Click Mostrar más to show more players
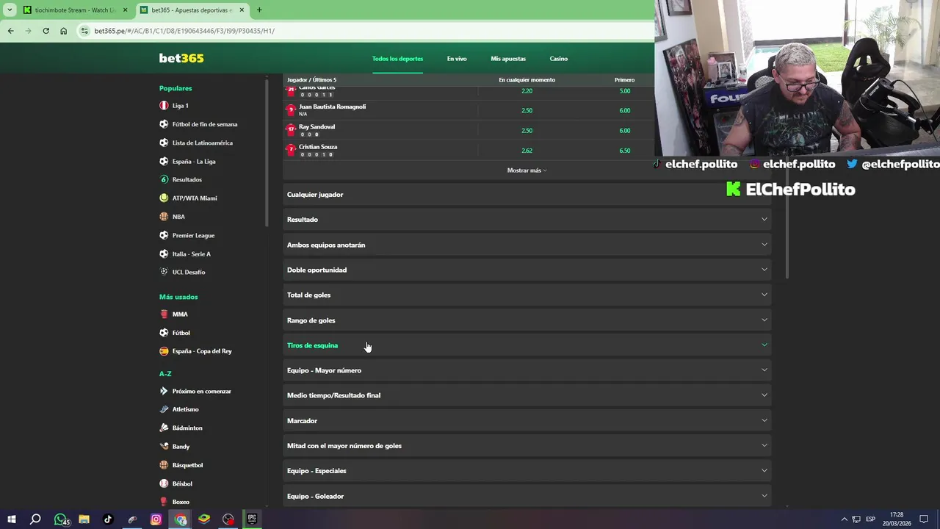 coord(527,170)
